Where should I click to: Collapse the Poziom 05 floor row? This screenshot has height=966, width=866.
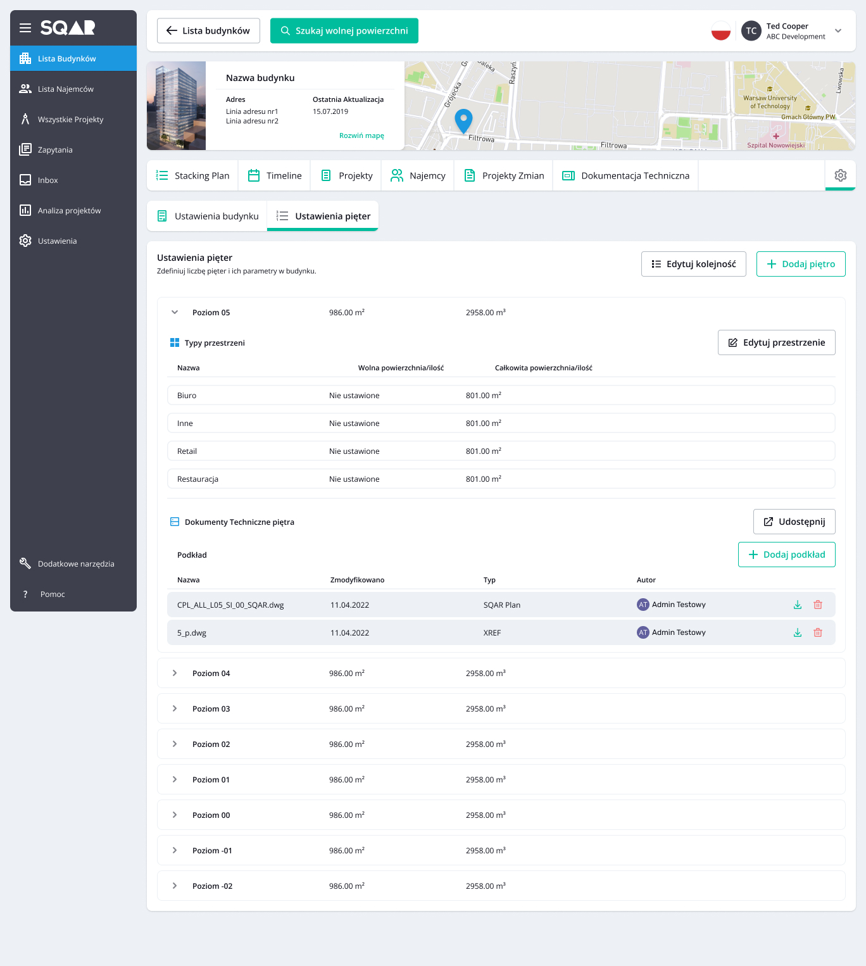pyautogui.click(x=175, y=312)
